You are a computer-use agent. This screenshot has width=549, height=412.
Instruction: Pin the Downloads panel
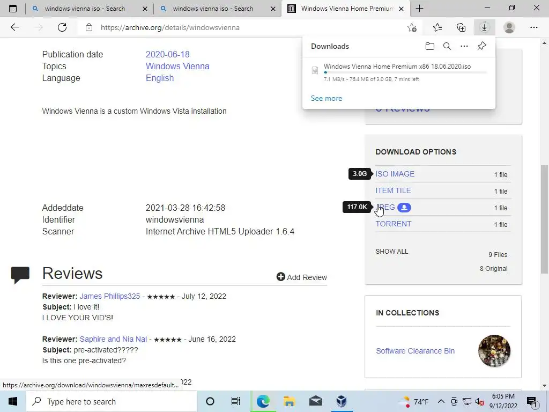coord(482,46)
